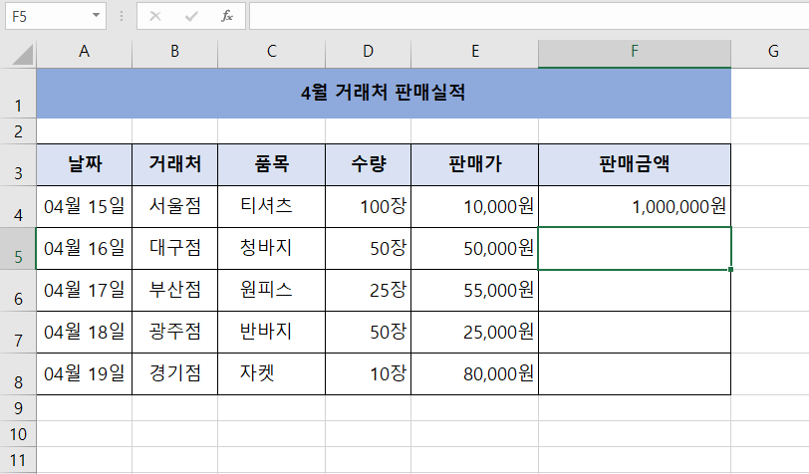This screenshot has height=474, width=809.
Task: Select column C header
Action: pyautogui.click(x=271, y=54)
